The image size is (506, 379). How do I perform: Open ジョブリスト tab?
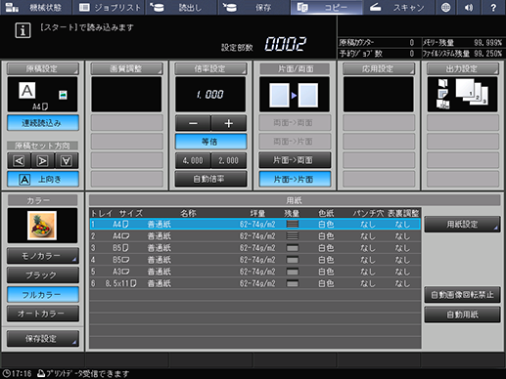[110, 7]
